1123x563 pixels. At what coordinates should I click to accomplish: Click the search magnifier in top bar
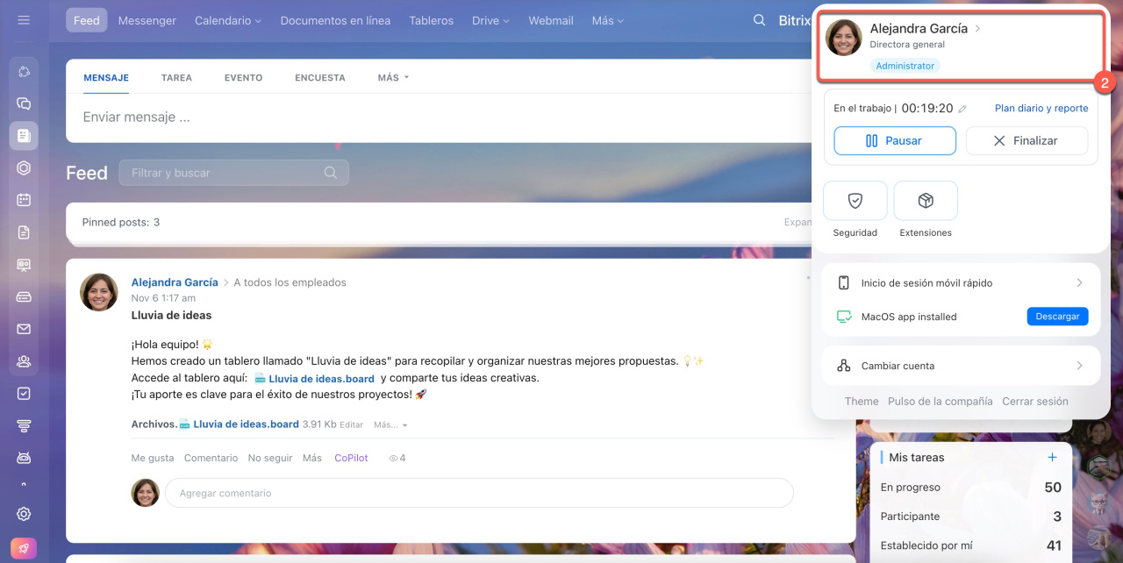759,20
